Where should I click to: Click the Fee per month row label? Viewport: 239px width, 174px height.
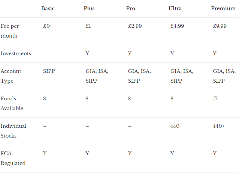(10, 31)
